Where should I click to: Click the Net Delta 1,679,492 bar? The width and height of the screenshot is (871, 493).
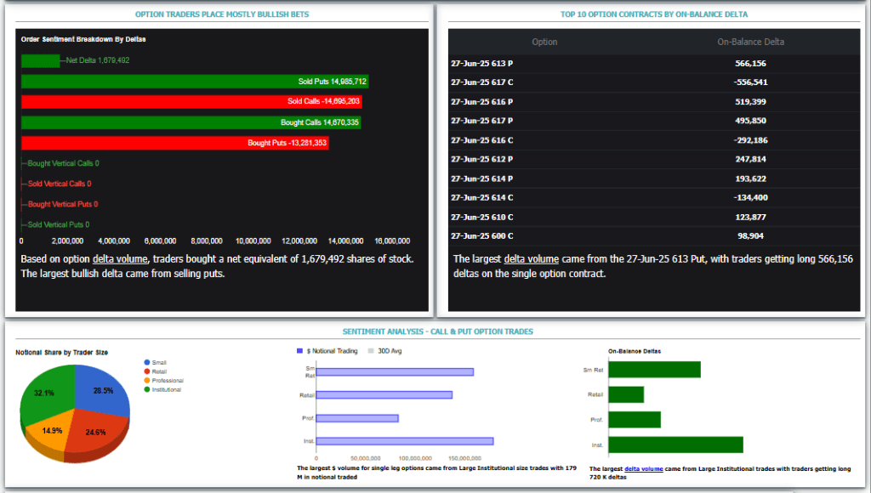41,60
